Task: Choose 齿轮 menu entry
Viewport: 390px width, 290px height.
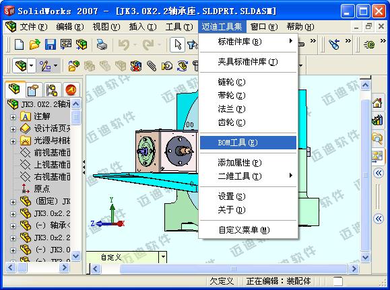Action: (x=248, y=122)
